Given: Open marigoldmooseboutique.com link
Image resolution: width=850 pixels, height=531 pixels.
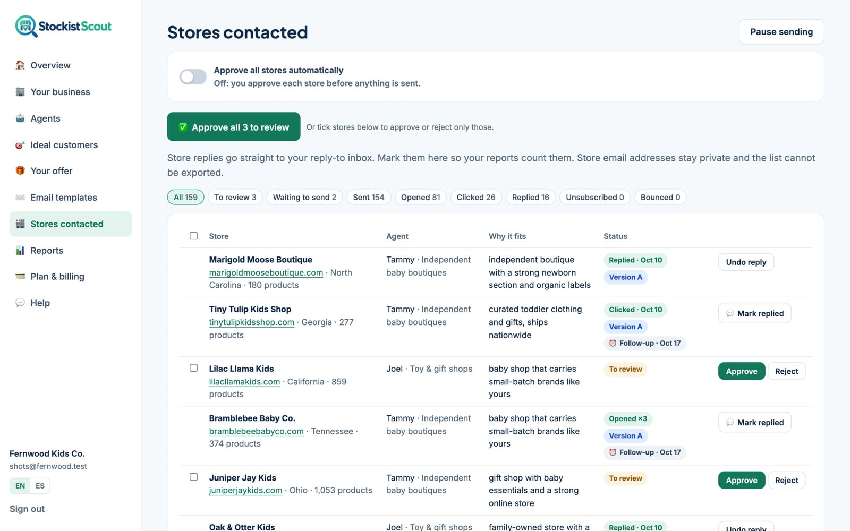Looking at the screenshot, I should [x=266, y=272].
